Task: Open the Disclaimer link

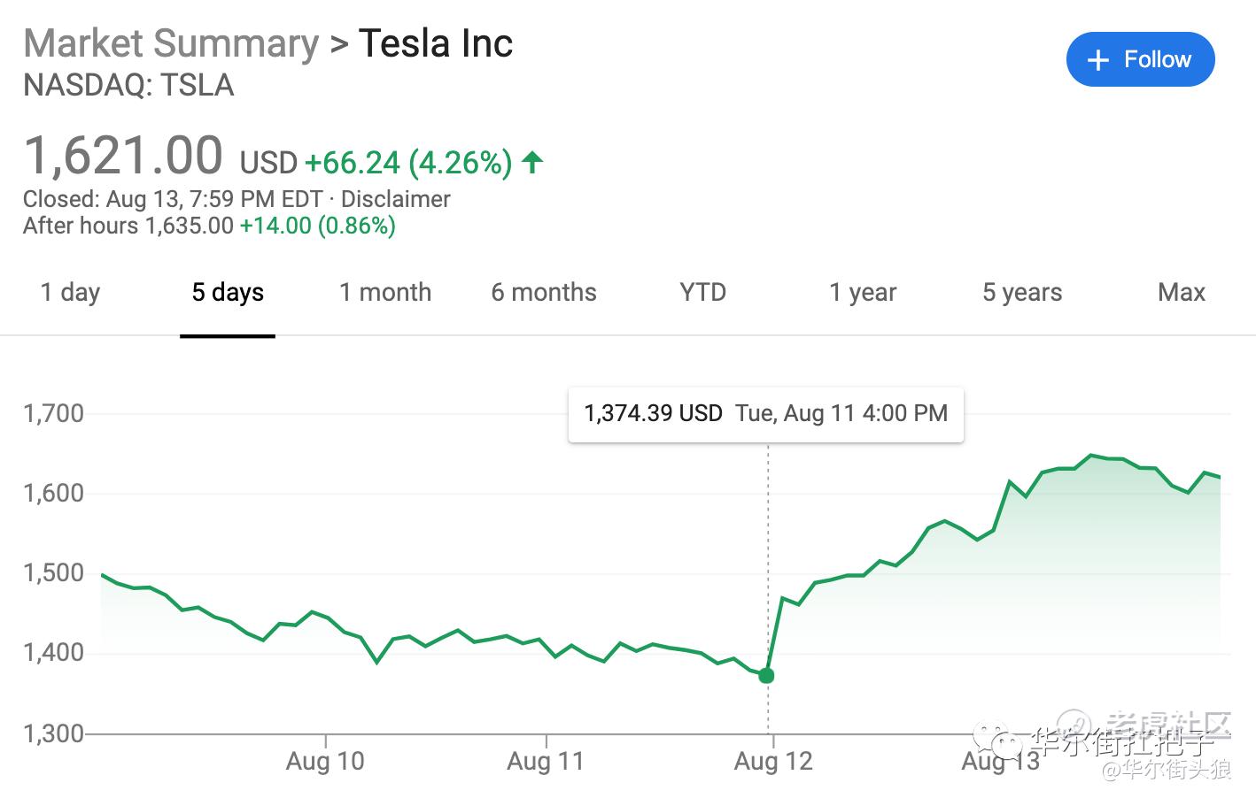Action: (x=396, y=199)
